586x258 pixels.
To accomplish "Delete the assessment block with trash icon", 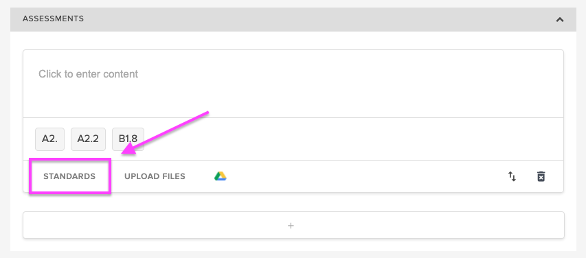I will point(541,176).
